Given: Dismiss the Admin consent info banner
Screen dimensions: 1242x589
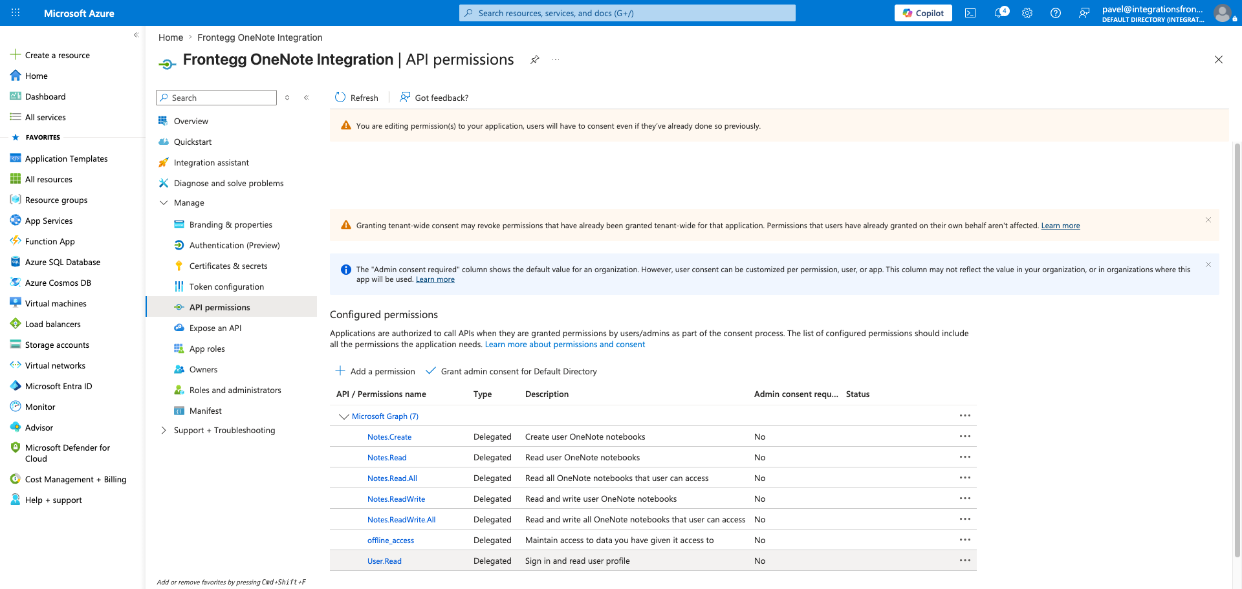Looking at the screenshot, I should [1208, 264].
